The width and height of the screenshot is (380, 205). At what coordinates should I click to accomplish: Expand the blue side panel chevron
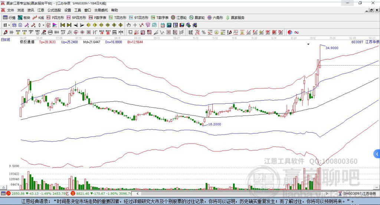pos(377,154)
